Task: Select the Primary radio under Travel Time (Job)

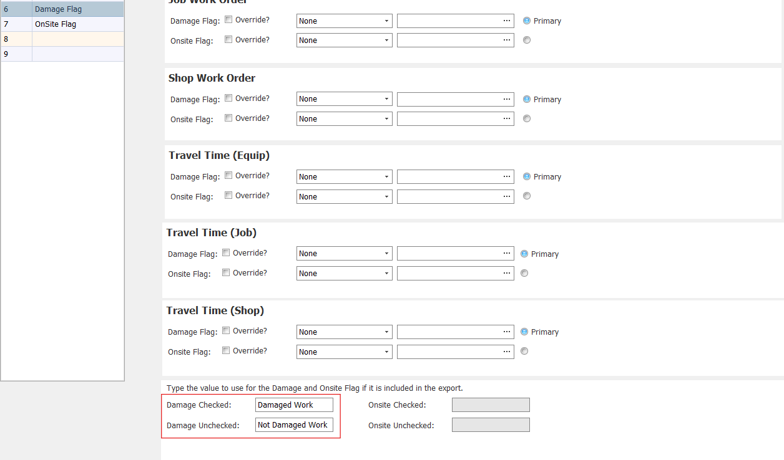Action: [524, 253]
